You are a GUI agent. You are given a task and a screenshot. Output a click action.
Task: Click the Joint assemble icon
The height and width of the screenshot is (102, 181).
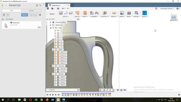pos(97,13)
